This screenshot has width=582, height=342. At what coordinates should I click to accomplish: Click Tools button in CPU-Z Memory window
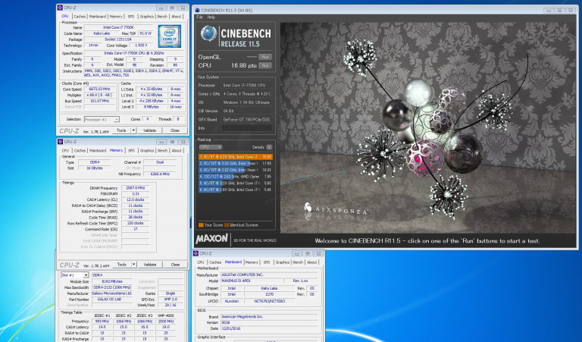tap(122, 265)
